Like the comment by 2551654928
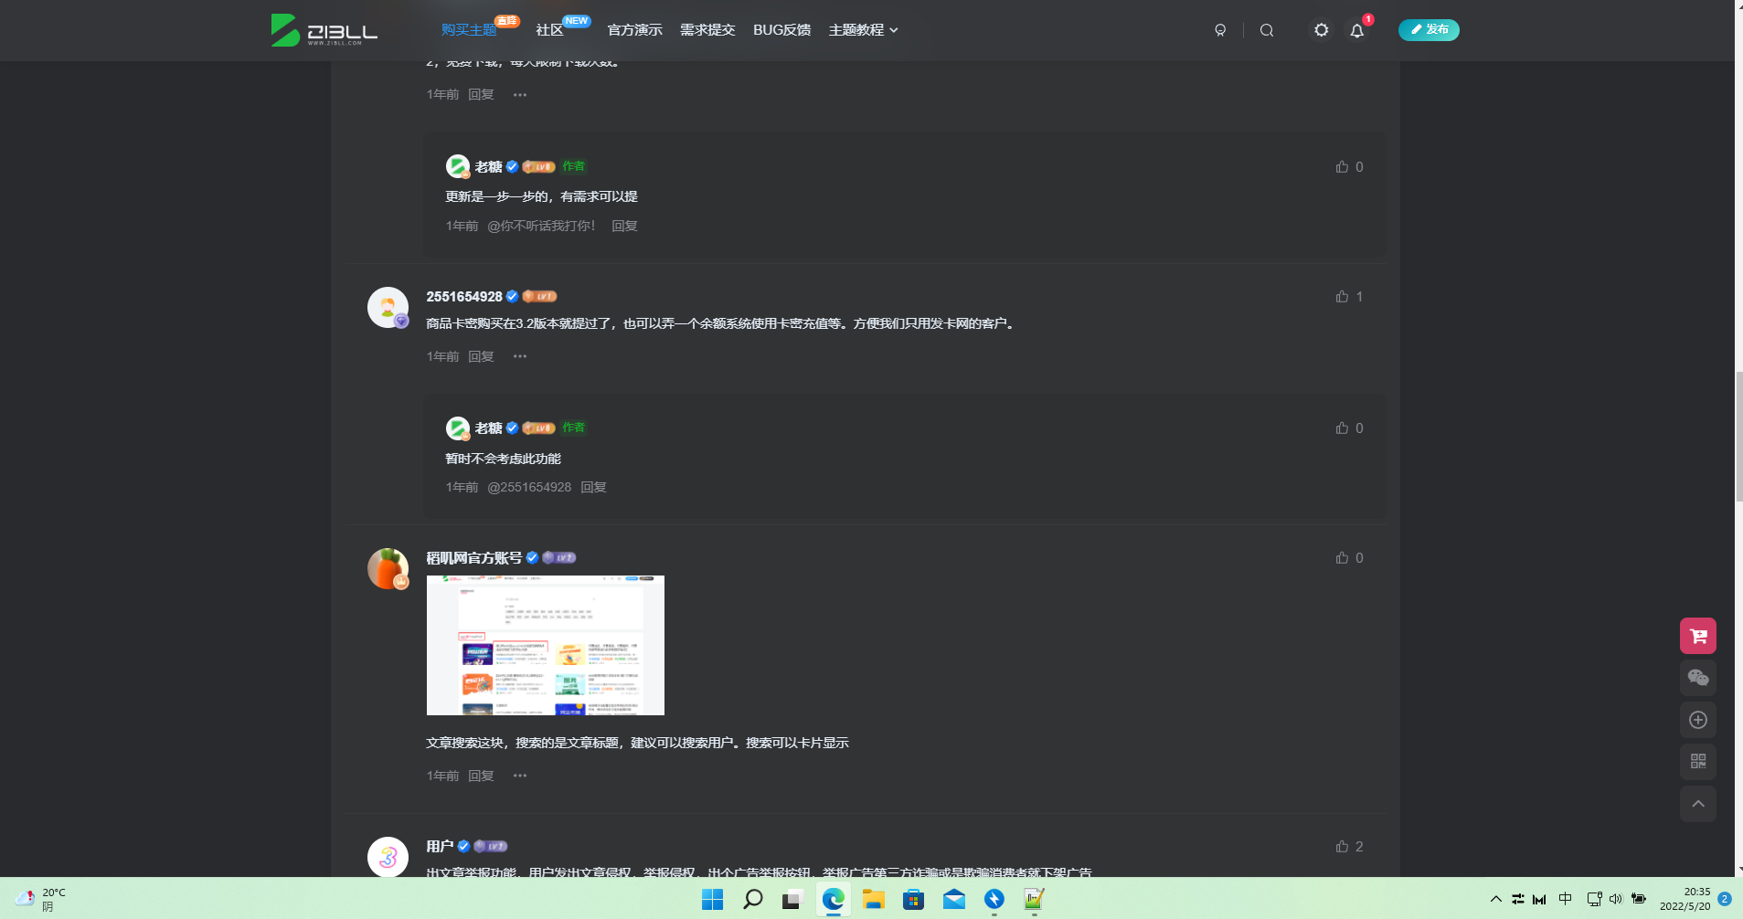The image size is (1743, 919). pos(1342,297)
